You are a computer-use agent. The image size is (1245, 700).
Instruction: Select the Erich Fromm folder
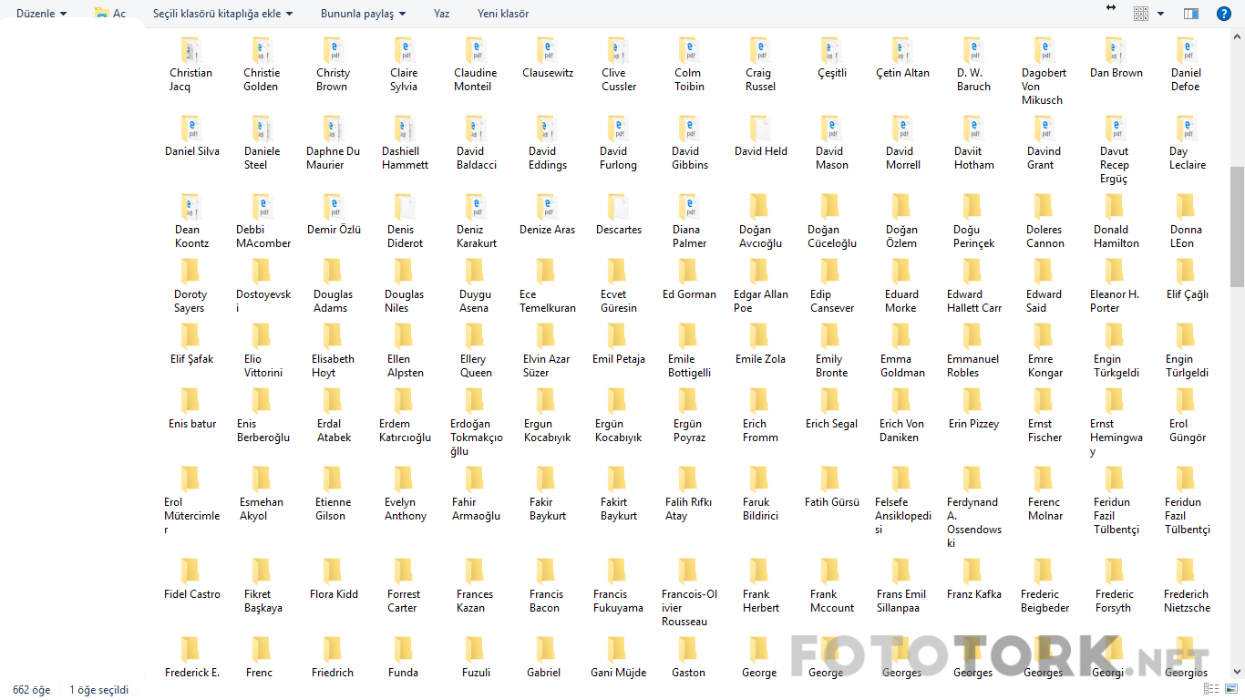coord(759,417)
